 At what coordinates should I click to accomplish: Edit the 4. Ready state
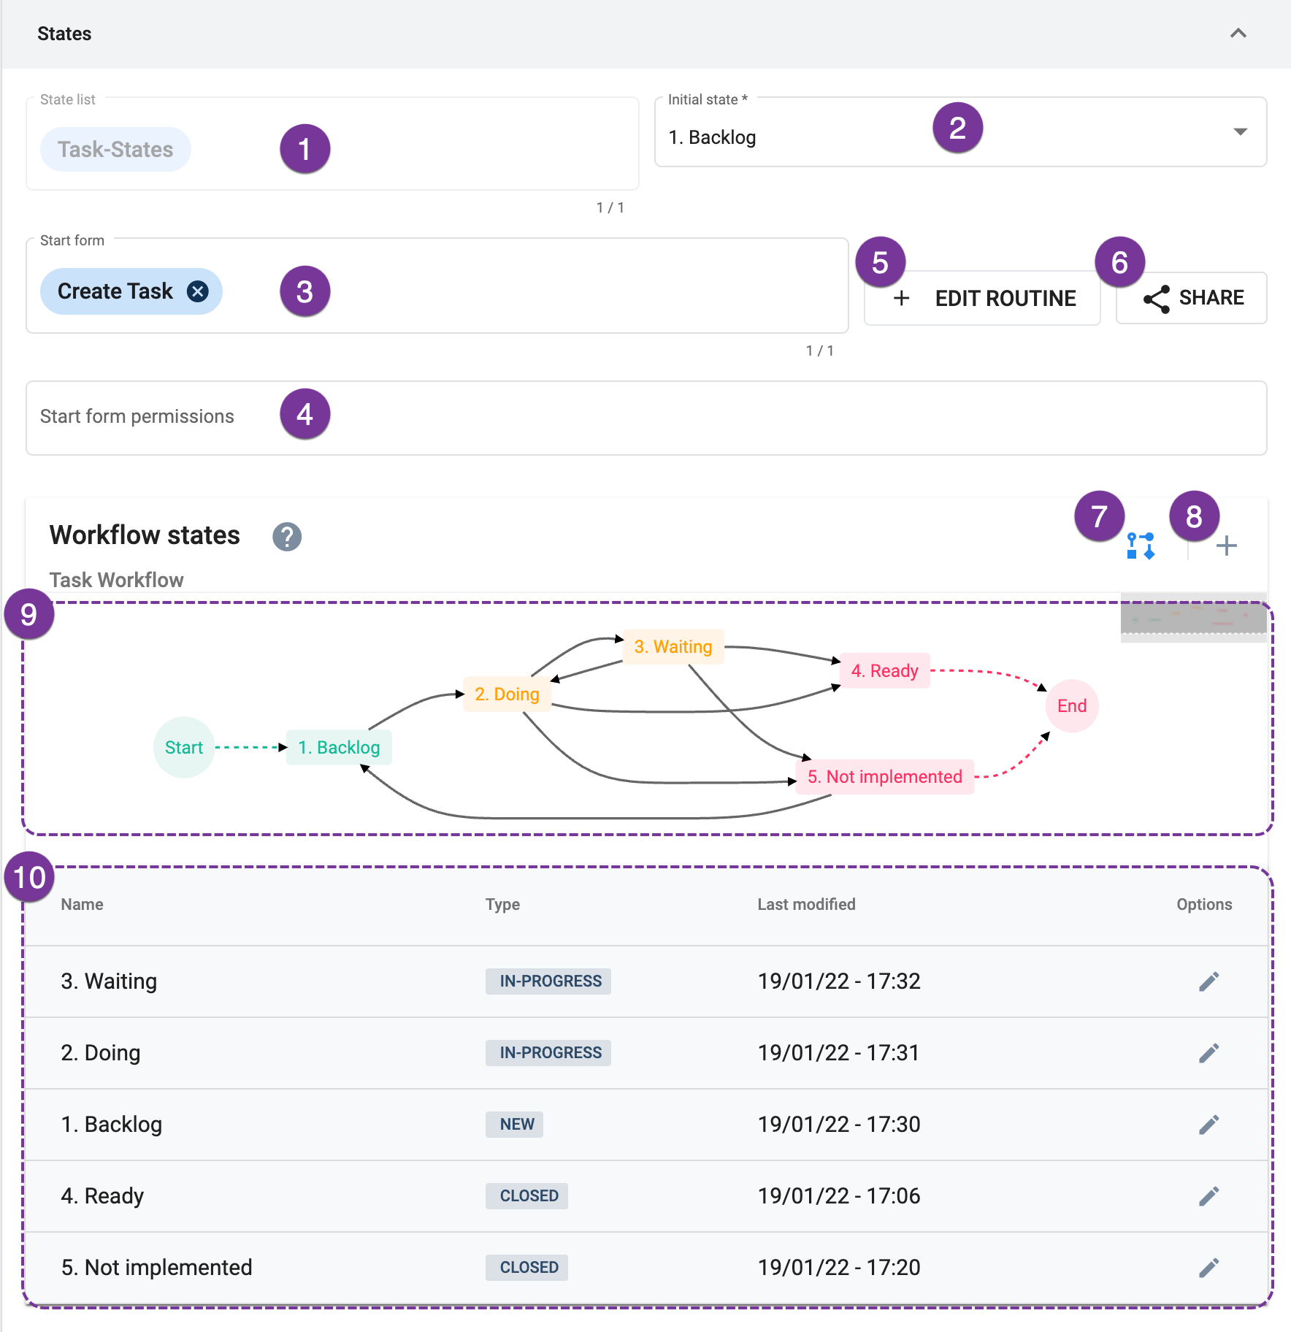point(1209,1196)
